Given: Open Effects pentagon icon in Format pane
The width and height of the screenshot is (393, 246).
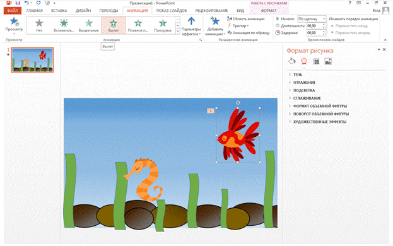Looking at the screenshot, I should pyautogui.click(x=304, y=61).
